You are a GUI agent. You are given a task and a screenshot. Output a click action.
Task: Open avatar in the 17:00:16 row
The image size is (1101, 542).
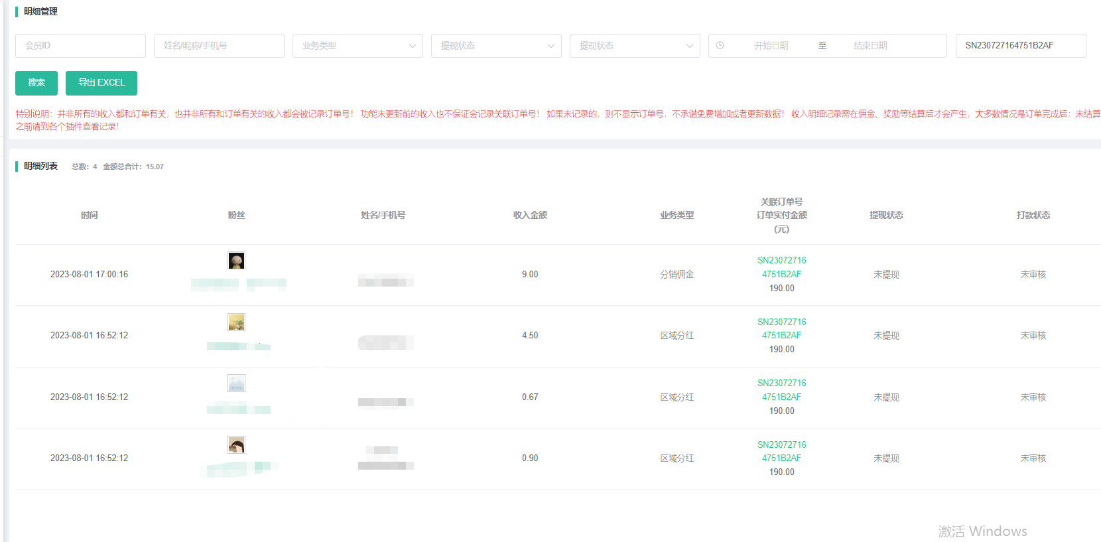[236, 261]
